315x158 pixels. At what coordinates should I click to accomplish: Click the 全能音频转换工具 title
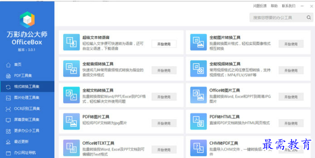click(98, 64)
